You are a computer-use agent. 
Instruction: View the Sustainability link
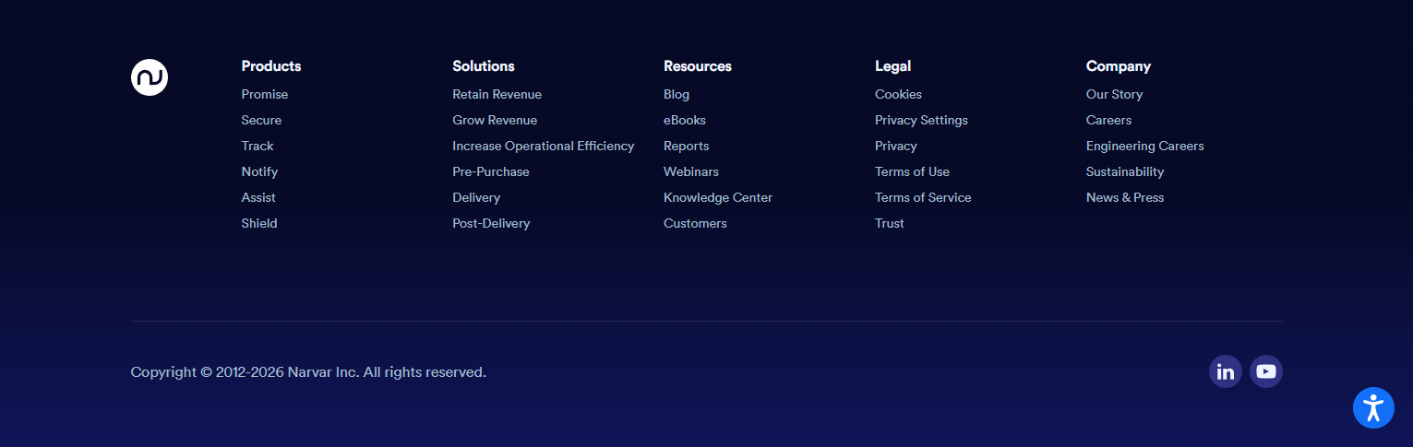[x=1125, y=171]
